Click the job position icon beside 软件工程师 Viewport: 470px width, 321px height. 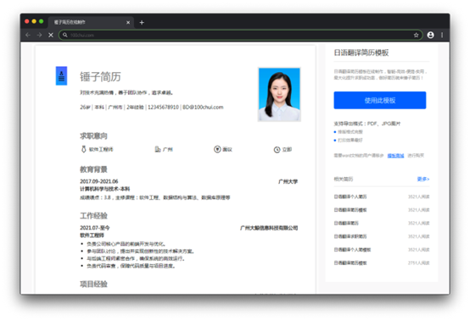[84, 149]
